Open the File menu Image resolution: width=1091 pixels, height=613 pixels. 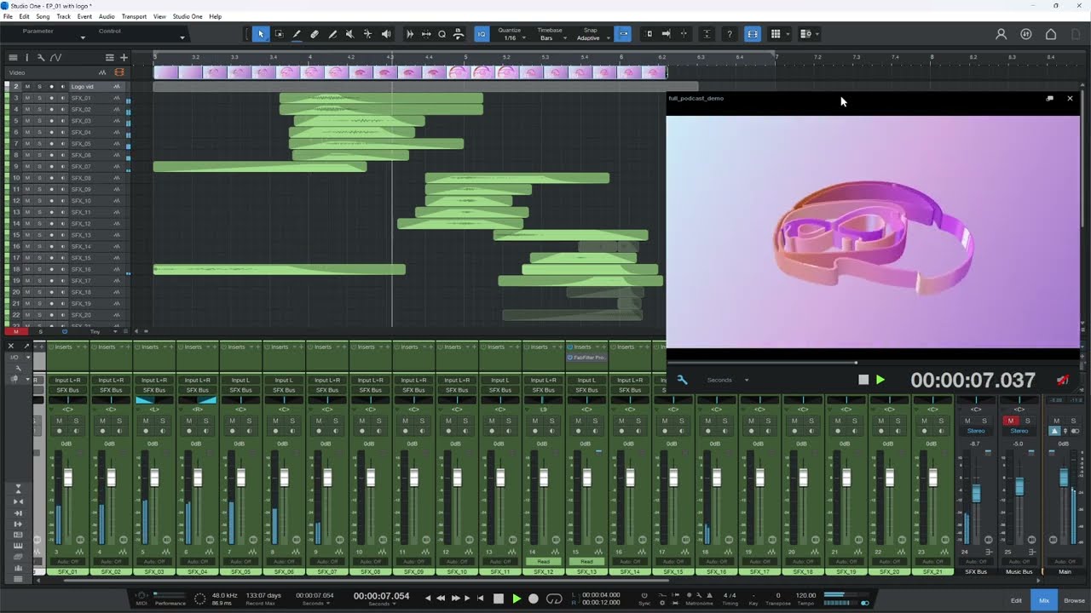click(8, 16)
